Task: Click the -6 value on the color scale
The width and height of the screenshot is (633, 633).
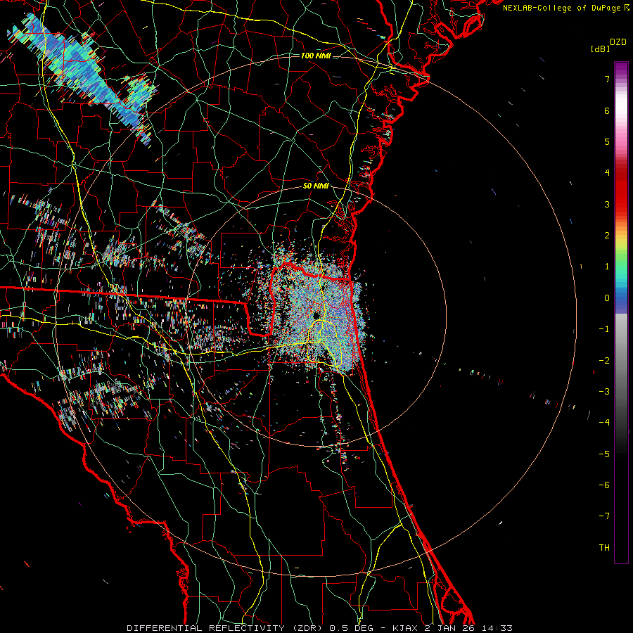Action: (604, 485)
